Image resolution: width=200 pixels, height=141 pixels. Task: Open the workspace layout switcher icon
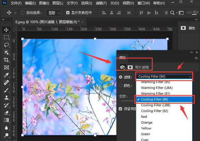181,13
